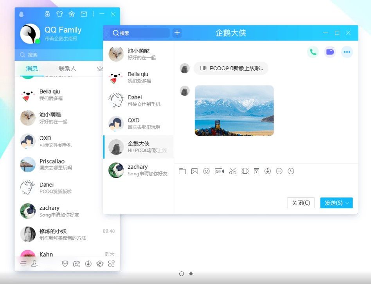Start a video call with camera icon
371x284 pixels.
tap(330, 52)
